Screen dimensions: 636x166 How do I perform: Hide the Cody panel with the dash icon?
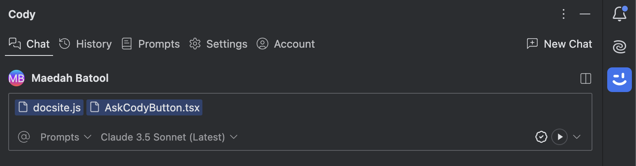[585, 14]
